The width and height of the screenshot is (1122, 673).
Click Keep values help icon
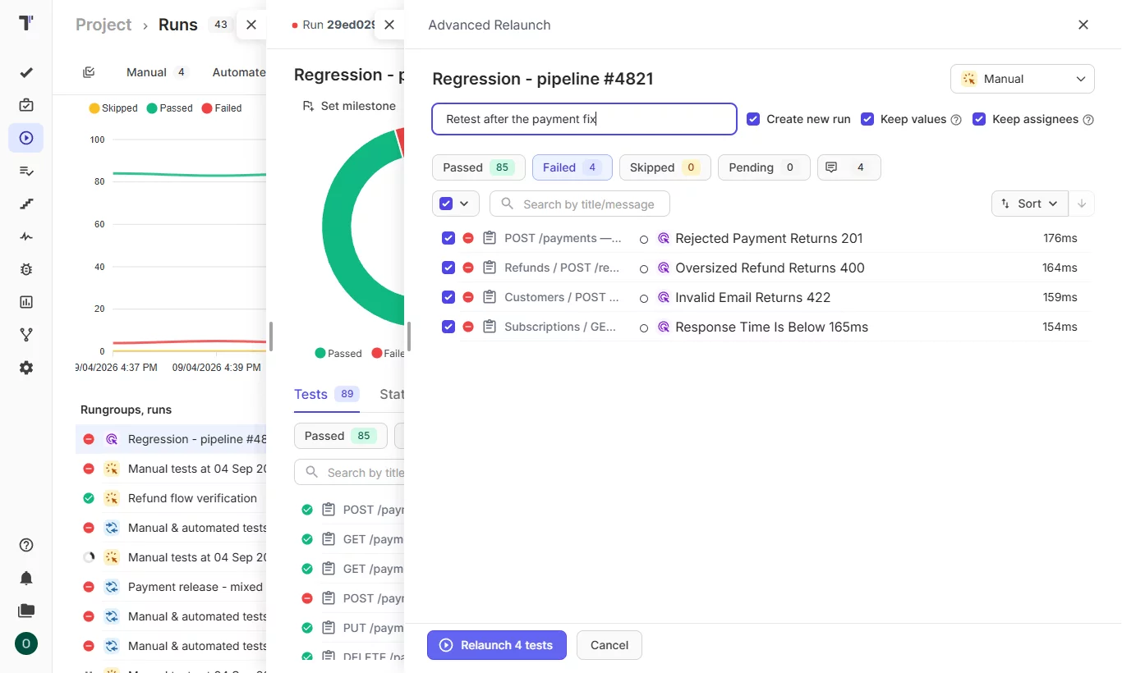coord(956,120)
